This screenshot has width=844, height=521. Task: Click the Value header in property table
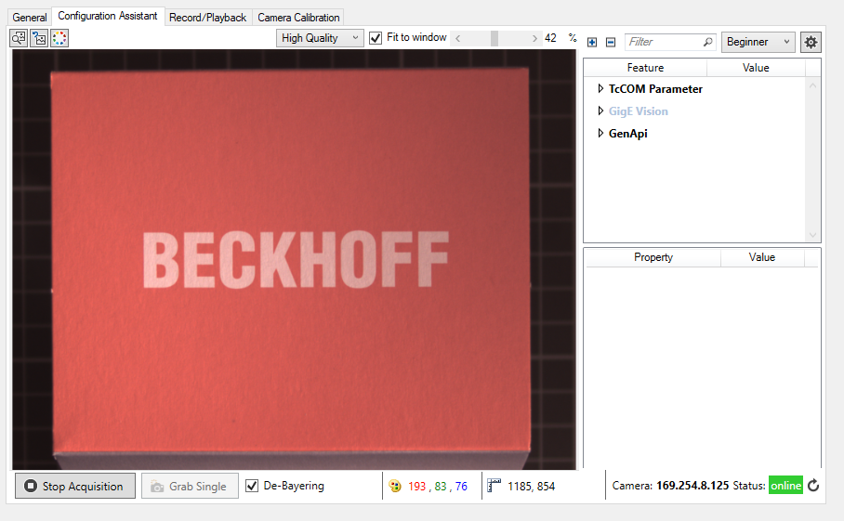(761, 257)
